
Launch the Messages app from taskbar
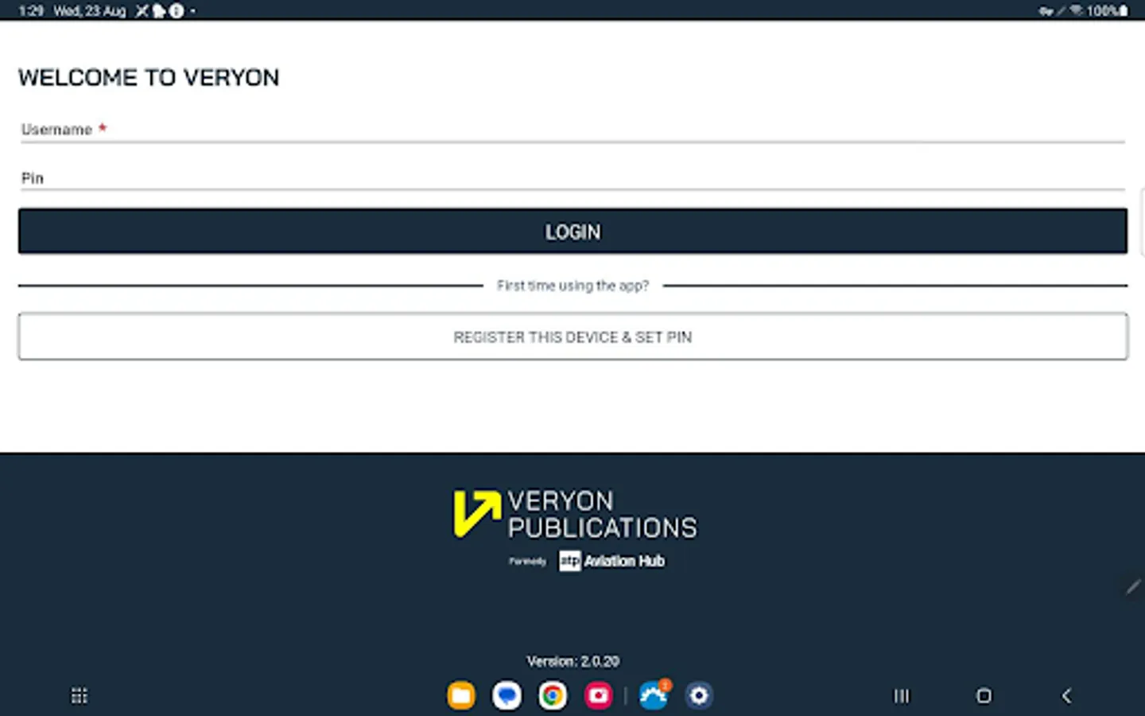click(x=507, y=696)
